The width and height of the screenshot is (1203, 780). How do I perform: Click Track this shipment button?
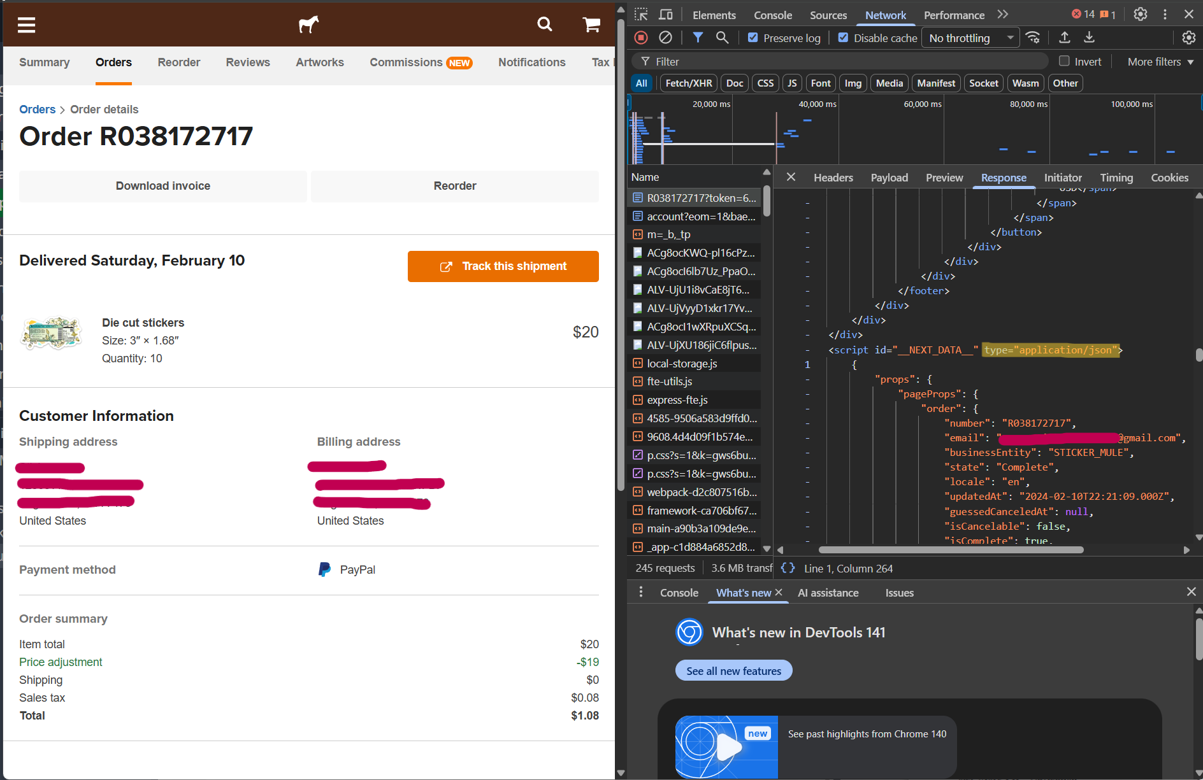pyautogui.click(x=503, y=266)
